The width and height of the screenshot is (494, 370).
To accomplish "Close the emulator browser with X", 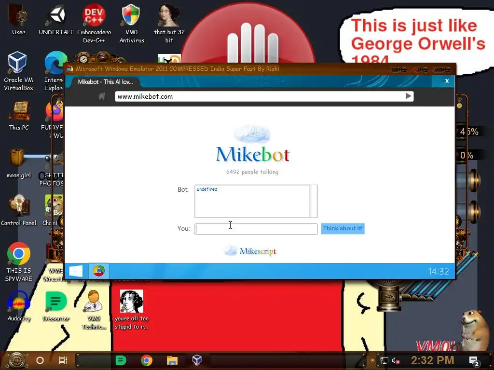I will (447, 81).
